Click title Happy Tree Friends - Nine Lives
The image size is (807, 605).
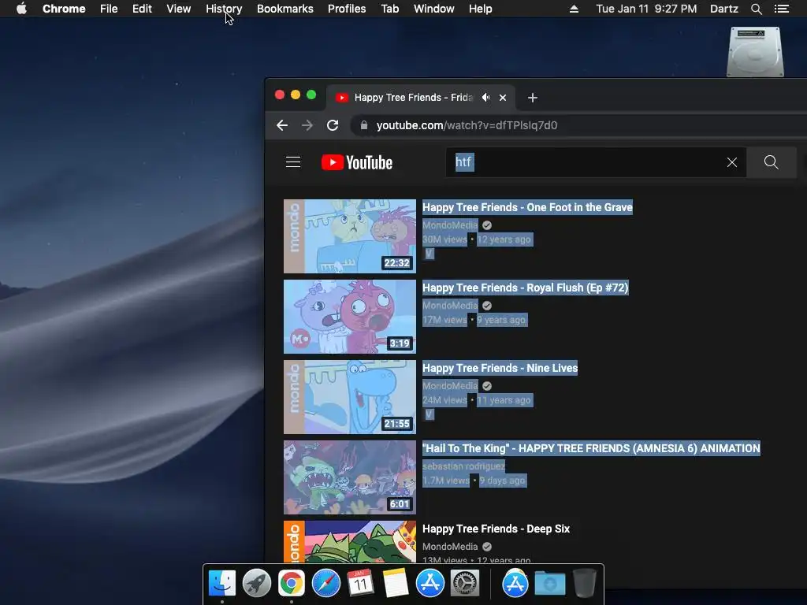(500, 368)
